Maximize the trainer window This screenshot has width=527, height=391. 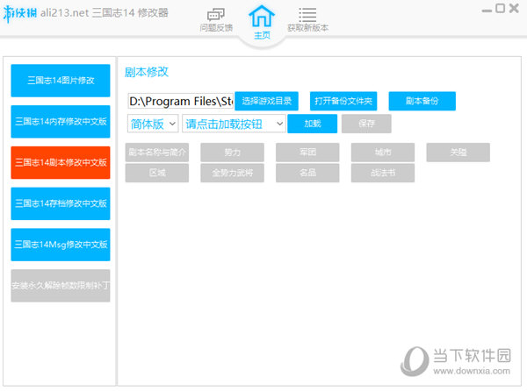(500, 8)
